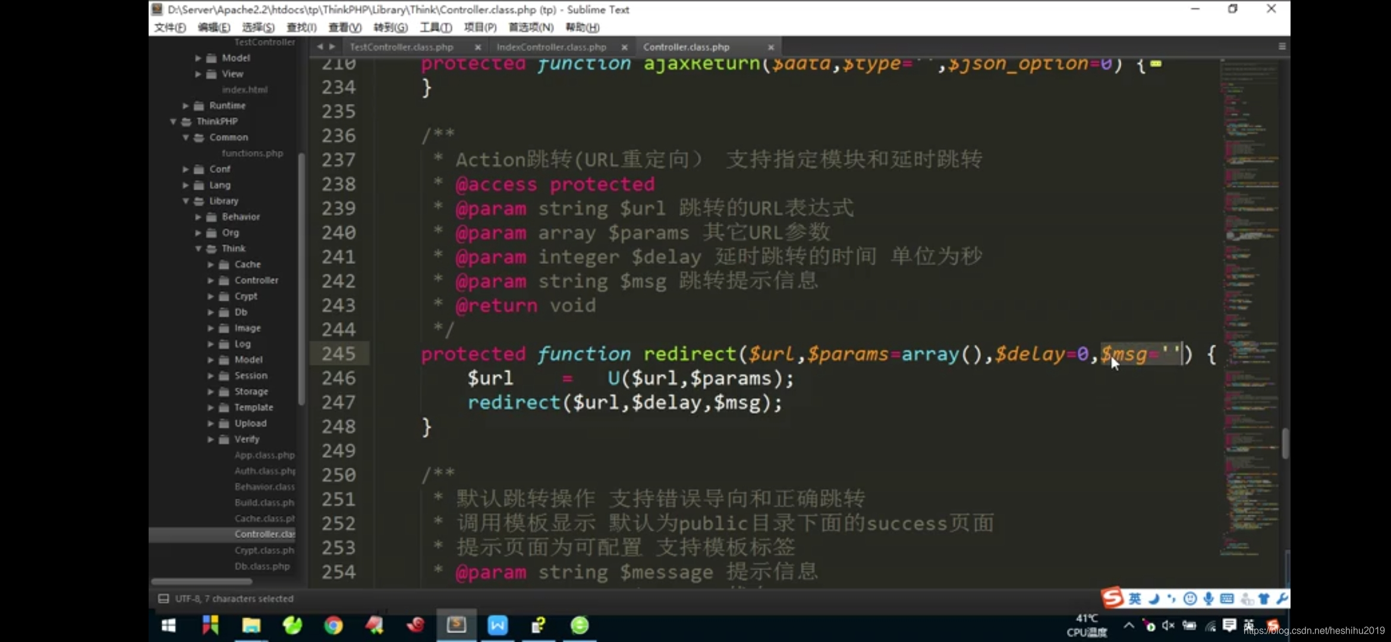Open the Windows Start menu
This screenshot has width=1391, height=642.
(169, 625)
